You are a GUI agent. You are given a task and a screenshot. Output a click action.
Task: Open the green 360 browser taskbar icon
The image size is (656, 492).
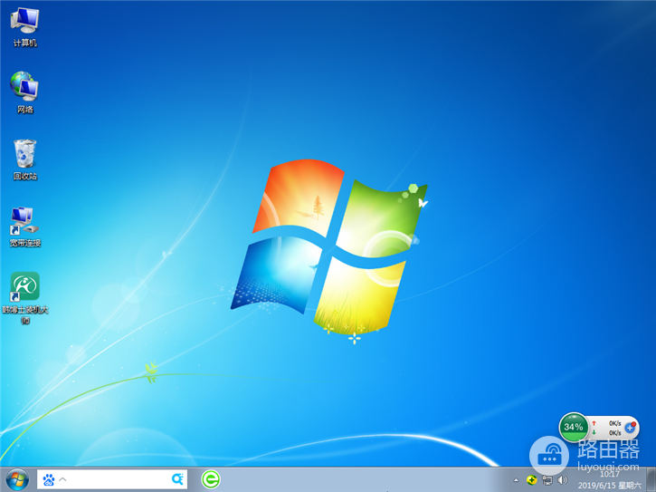pyautogui.click(x=211, y=479)
